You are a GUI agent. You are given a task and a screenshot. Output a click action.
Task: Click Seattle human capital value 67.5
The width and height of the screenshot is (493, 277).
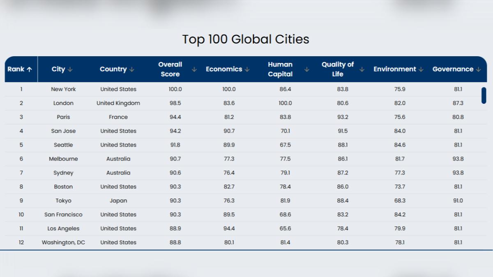285,145
